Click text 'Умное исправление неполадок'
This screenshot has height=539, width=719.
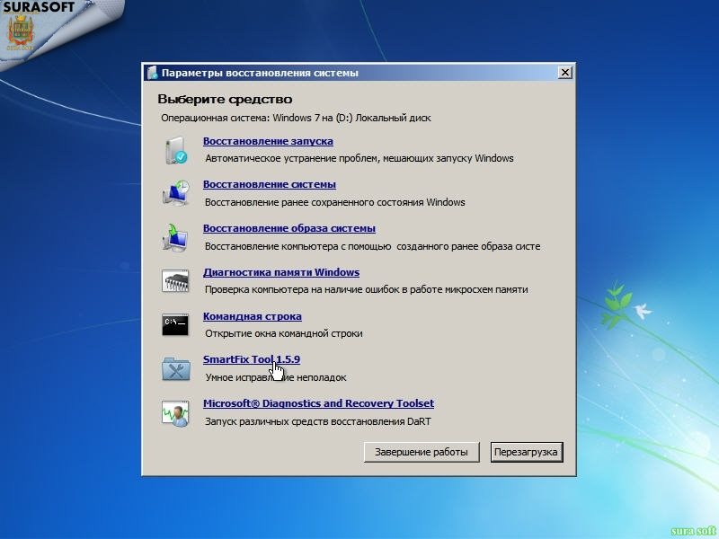coord(276,377)
